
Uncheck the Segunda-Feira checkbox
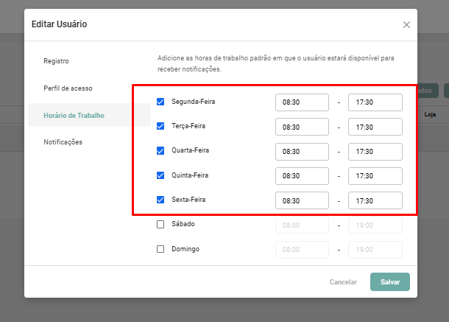[160, 102]
